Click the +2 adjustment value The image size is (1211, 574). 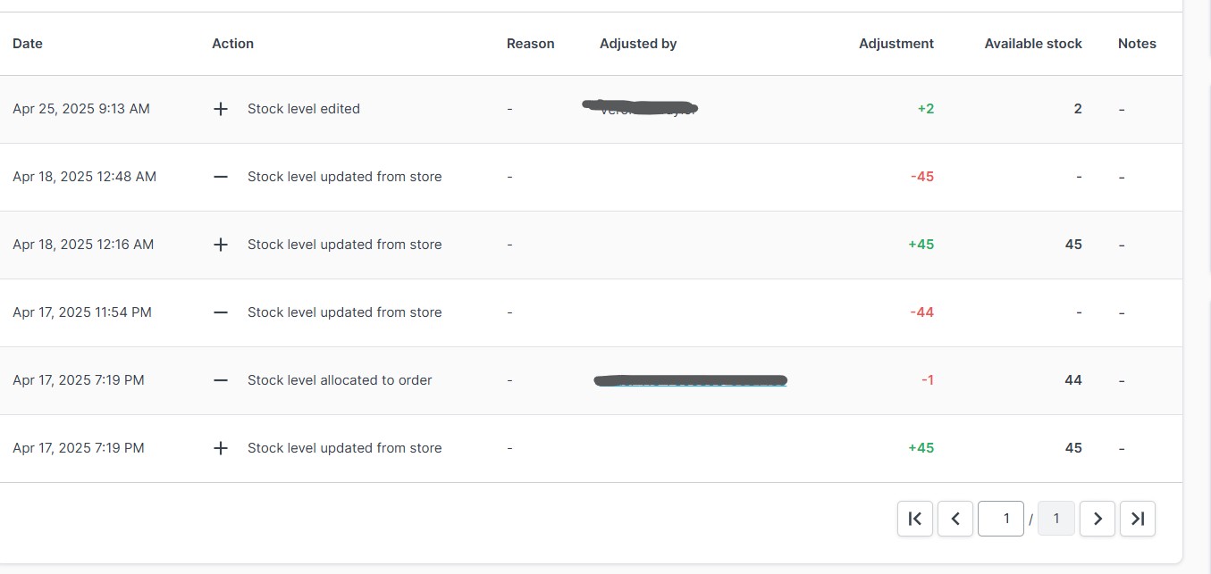coord(925,109)
